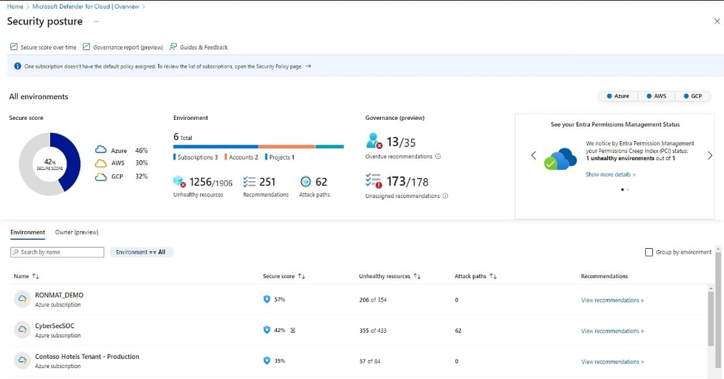724x379 pixels.
Task: Click the 62 Attack paths count
Action: click(321, 182)
